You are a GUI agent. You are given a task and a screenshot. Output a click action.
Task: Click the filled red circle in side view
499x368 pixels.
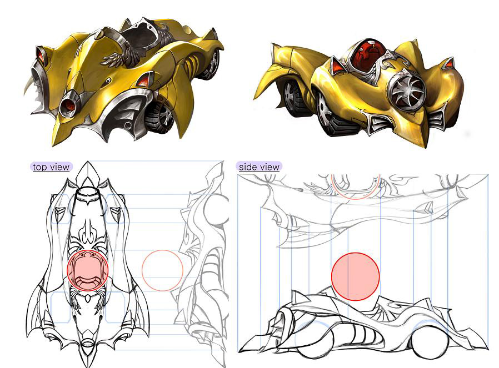coord(356,276)
